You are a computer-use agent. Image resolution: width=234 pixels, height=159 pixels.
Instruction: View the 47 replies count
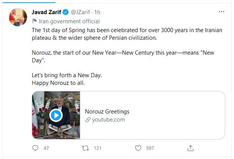click(46, 148)
